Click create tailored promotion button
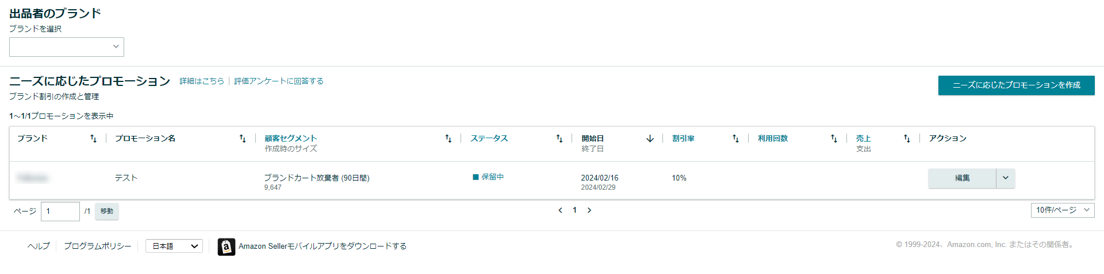The height and width of the screenshot is (274, 1104). (x=1016, y=85)
